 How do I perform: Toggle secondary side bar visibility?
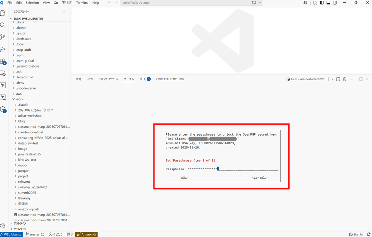(x=335, y=3)
